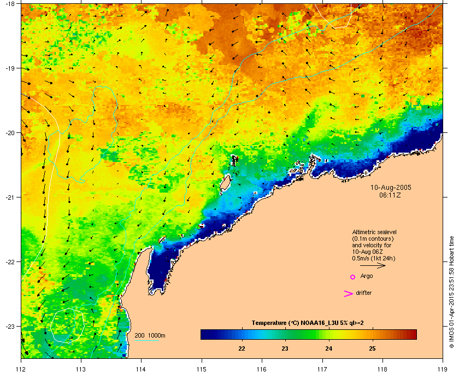Click the colorbar tick label 22
Viewport: 459px width, 372px height.
(x=242, y=349)
